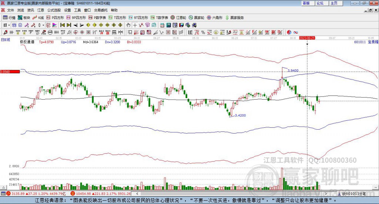Open the 交易委托 menu
379x204 pixels.
coord(101,10)
